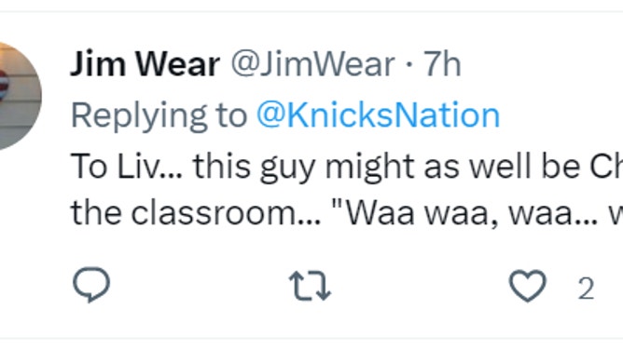Click tweet line starting 'the classroom...'
Screen dimensions: 623x350
click(346, 213)
